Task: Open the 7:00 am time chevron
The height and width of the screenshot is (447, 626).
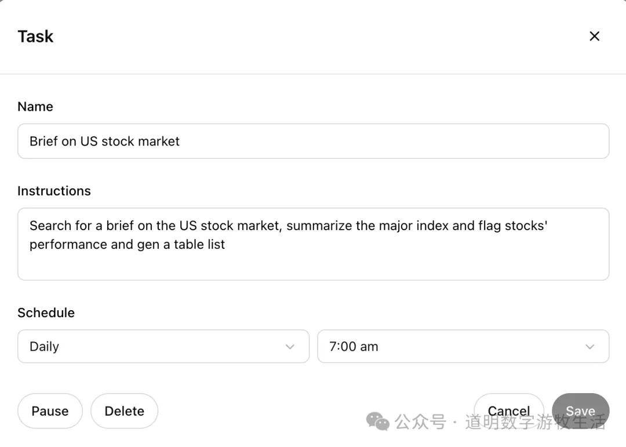Action: pyautogui.click(x=589, y=347)
